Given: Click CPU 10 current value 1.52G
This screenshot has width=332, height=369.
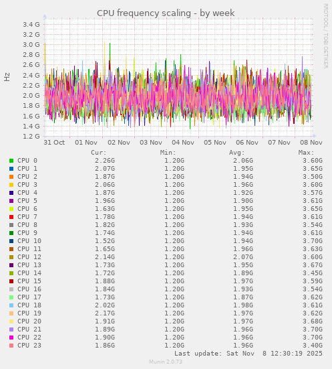Looking at the screenshot, I should click(x=105, y=241).
